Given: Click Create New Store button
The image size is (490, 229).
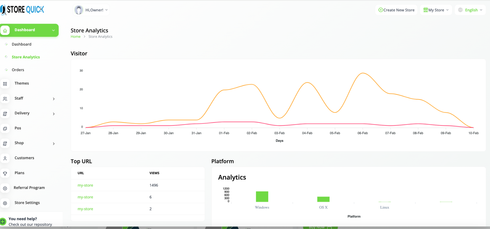Looking at the screenshot, I should point(396,10).
